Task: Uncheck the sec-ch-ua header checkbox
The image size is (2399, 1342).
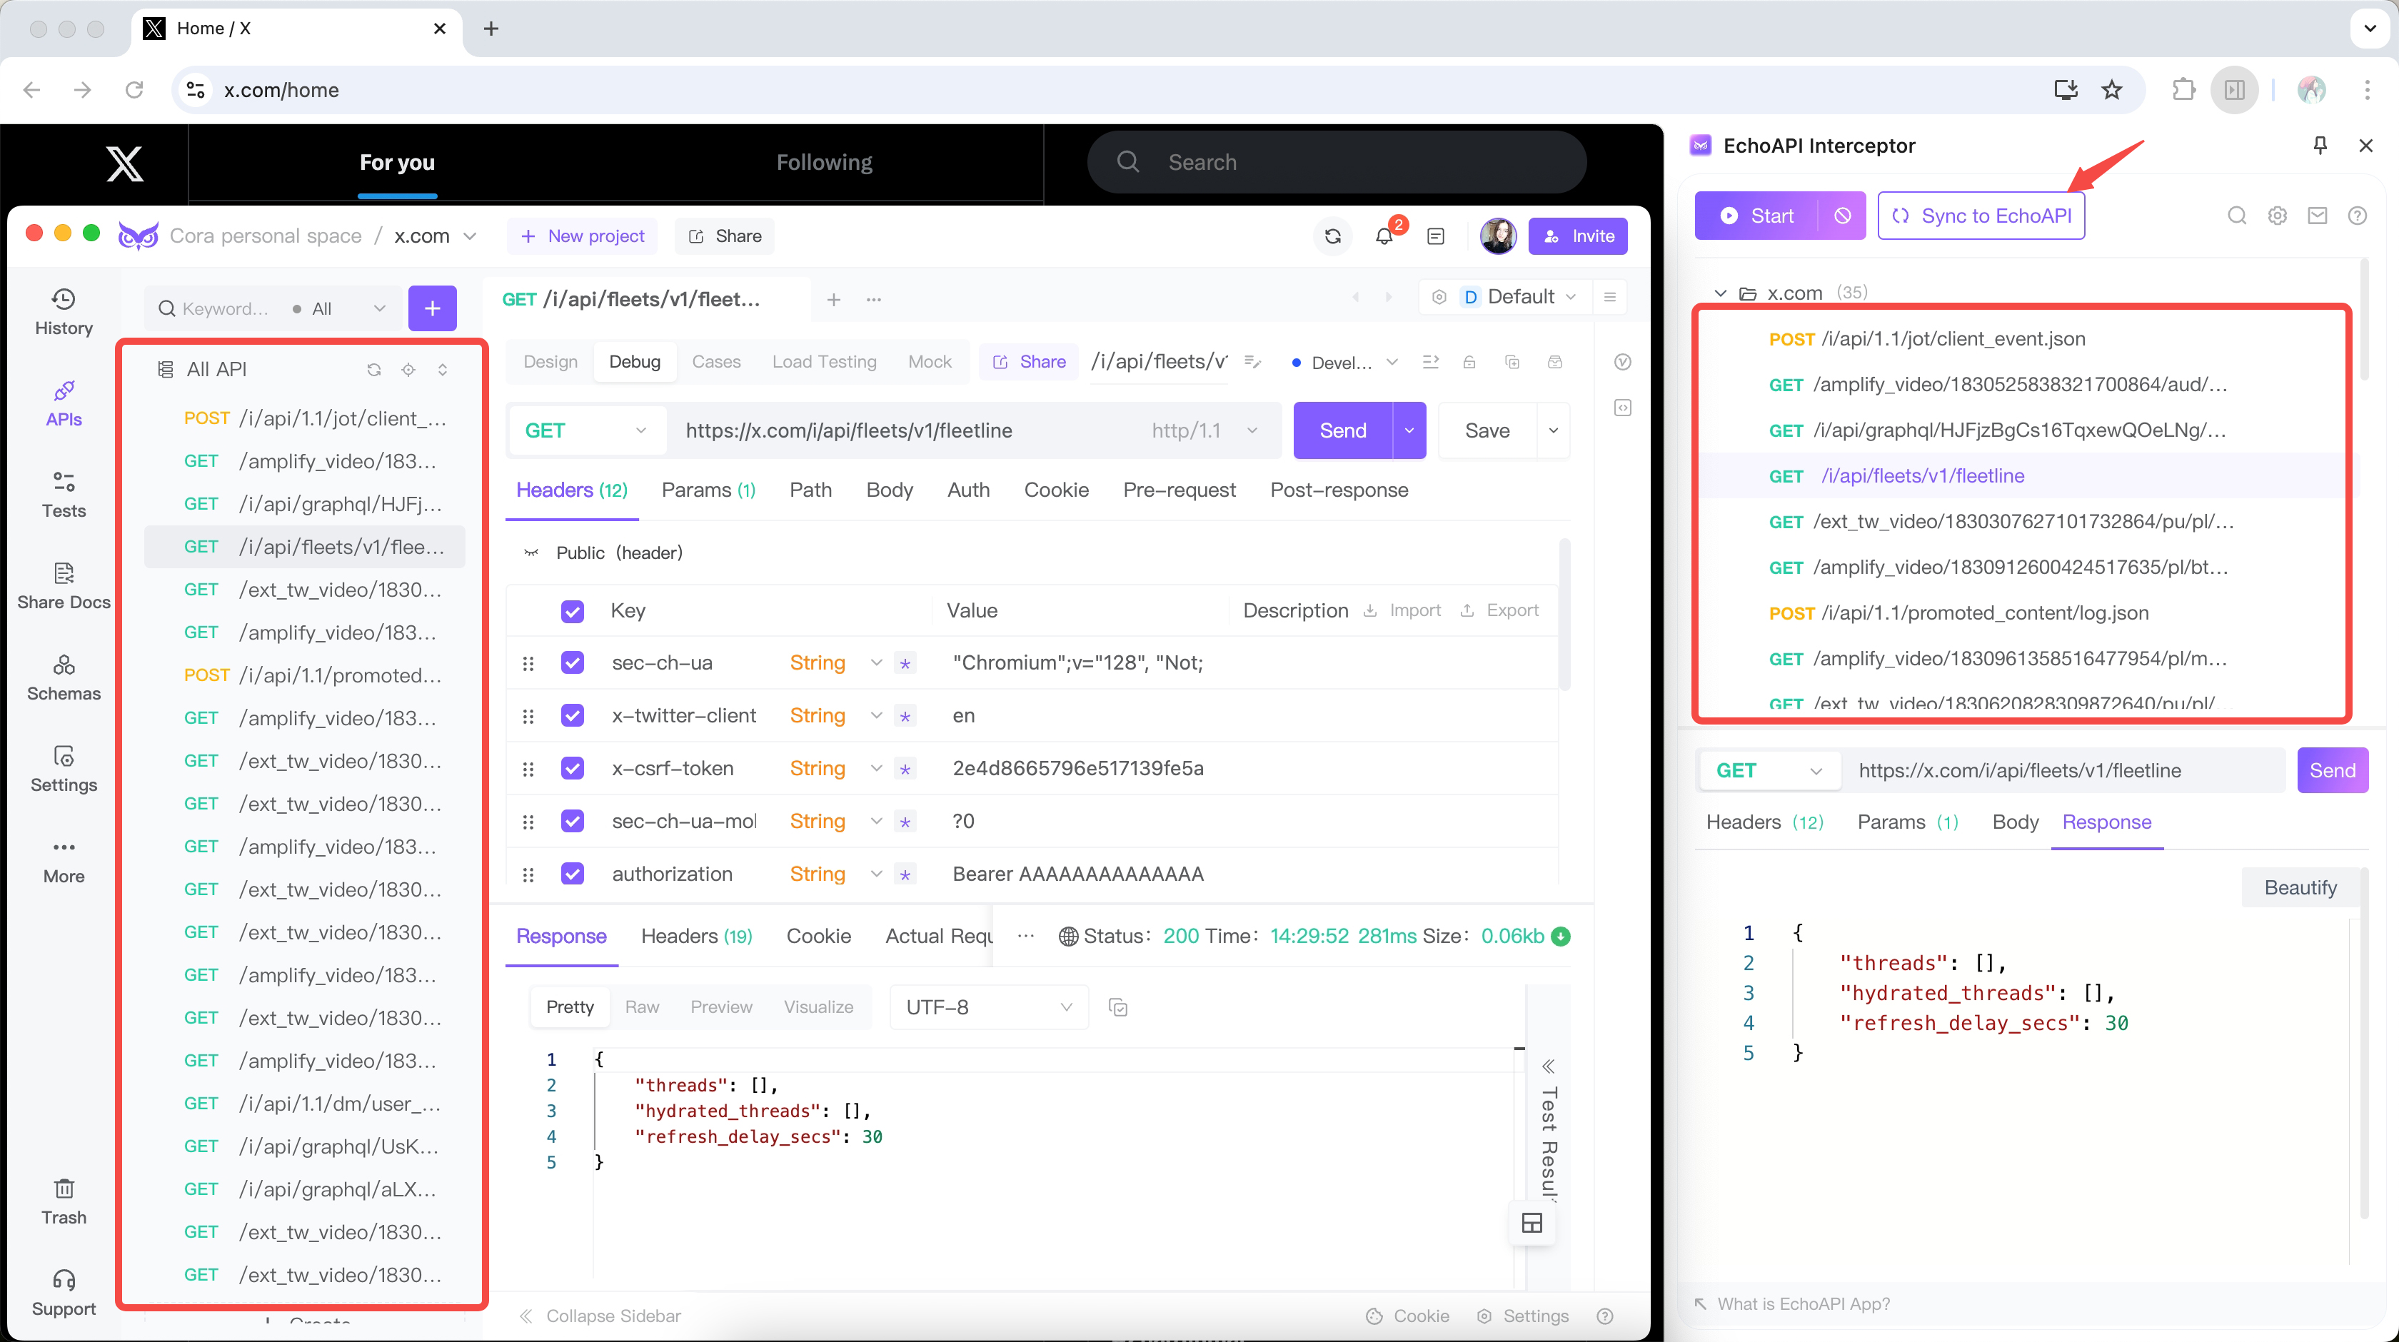Action: click(x=573, y=663)
